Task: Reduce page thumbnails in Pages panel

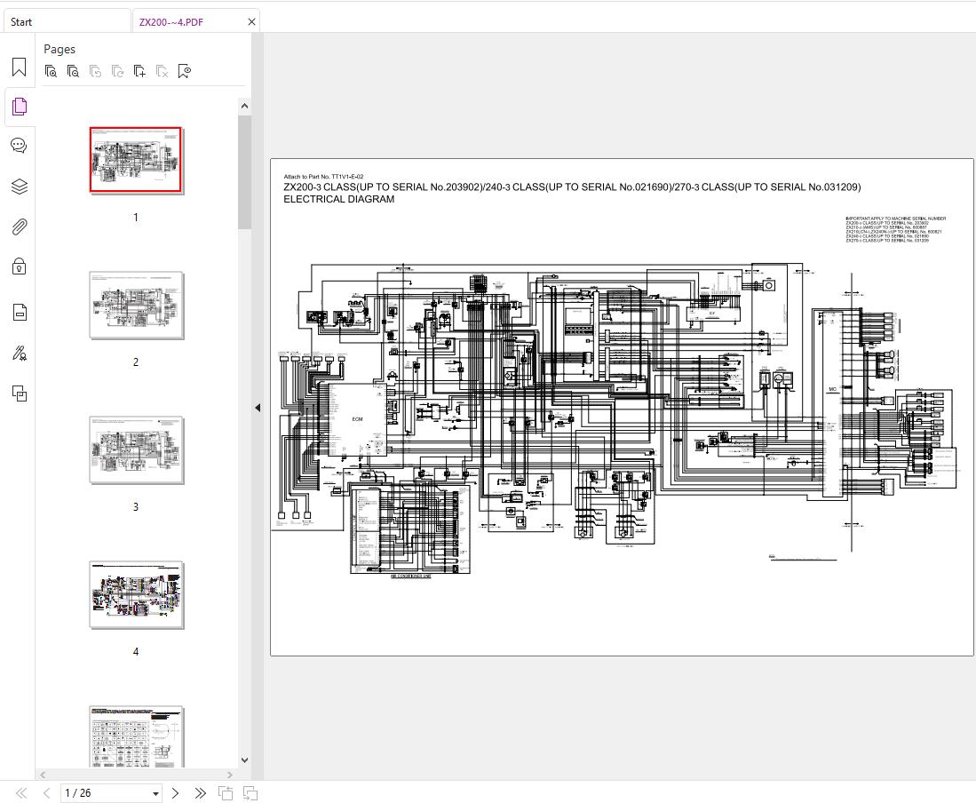Action: 74,71
